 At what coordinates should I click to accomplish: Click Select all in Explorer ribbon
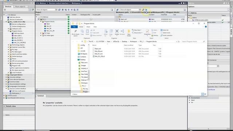[x=164, y=30]
